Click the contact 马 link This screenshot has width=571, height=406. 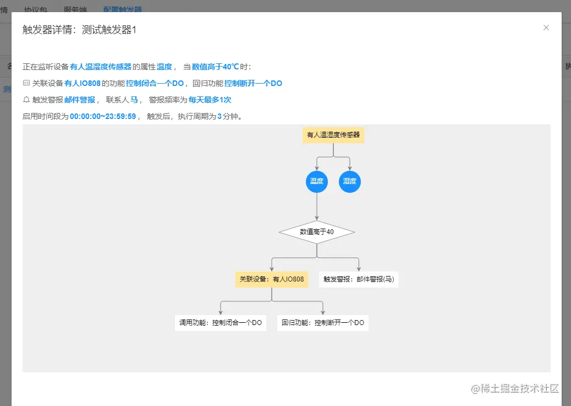point(134,100)
